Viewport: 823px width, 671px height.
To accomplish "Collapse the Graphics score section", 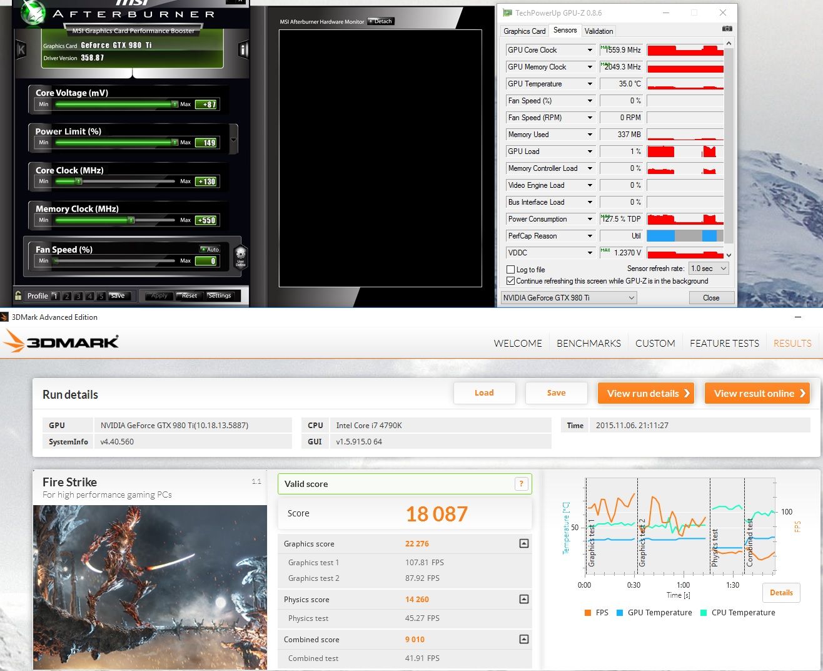I will coord(524,543).
